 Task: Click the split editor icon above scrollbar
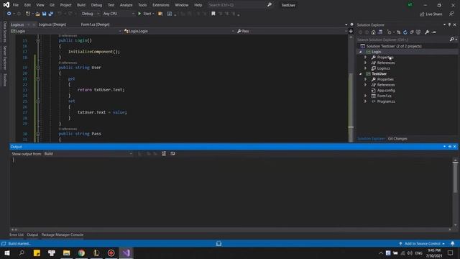tap(351, 31)
